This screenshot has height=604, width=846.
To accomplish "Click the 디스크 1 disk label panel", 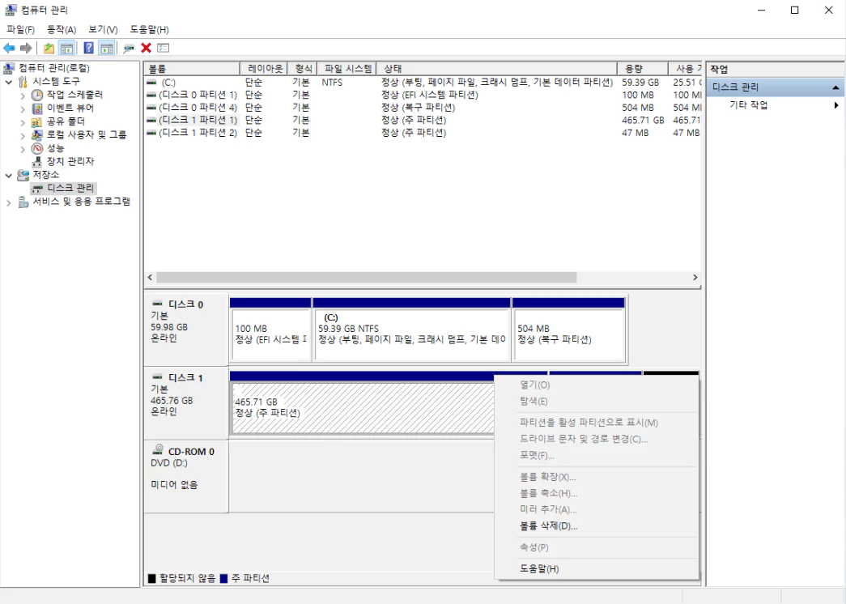I will (x=186, y=403).
